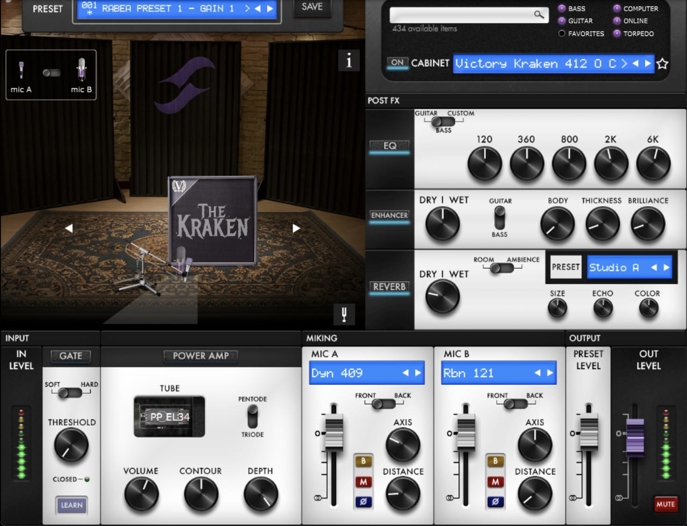Flip the Pentode/Triode switch
Screen dimensions: 687x526
pyautogui.click(x=252, y=417)
